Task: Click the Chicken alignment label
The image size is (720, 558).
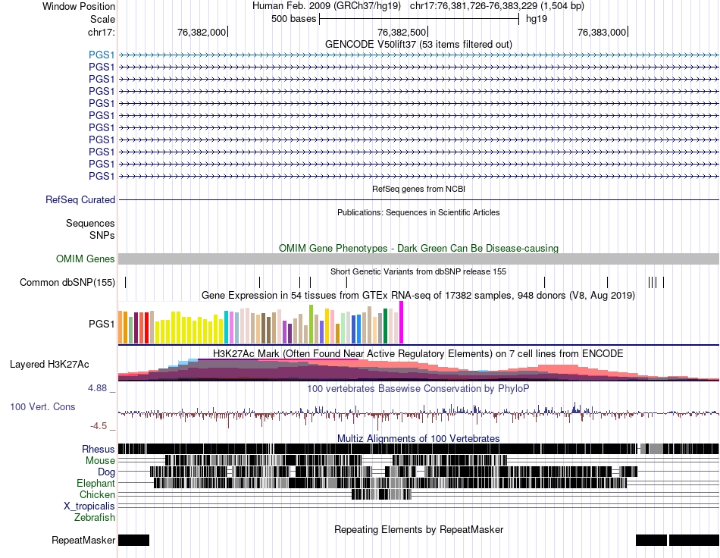Action: coord(97,494)
